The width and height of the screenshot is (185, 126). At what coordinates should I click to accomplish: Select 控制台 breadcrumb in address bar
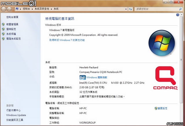[26, 9]
